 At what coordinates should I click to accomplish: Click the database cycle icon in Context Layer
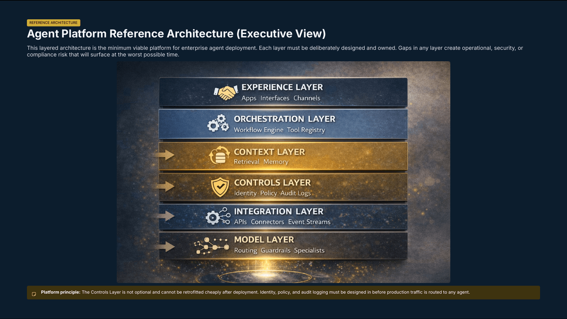[x=219, y=156]
